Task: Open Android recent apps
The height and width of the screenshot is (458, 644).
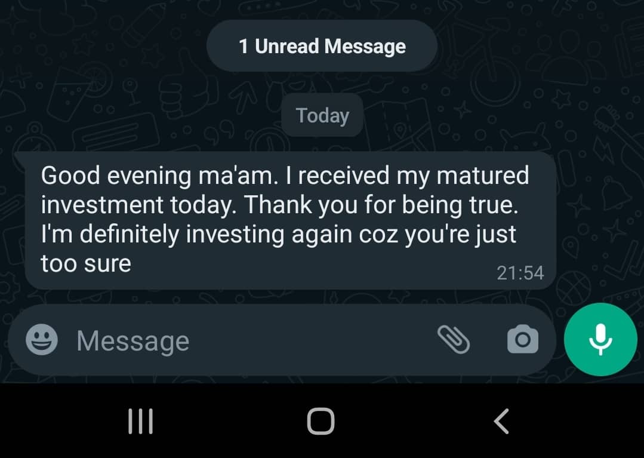Action: point(141,421)
